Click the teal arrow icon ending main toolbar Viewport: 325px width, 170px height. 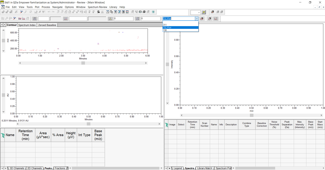click(153, 12)
